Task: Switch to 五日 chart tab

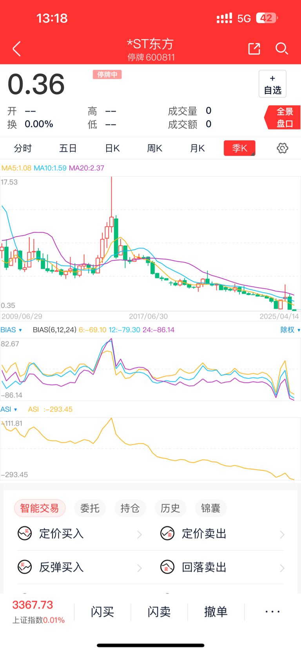Action: point(68,148)
